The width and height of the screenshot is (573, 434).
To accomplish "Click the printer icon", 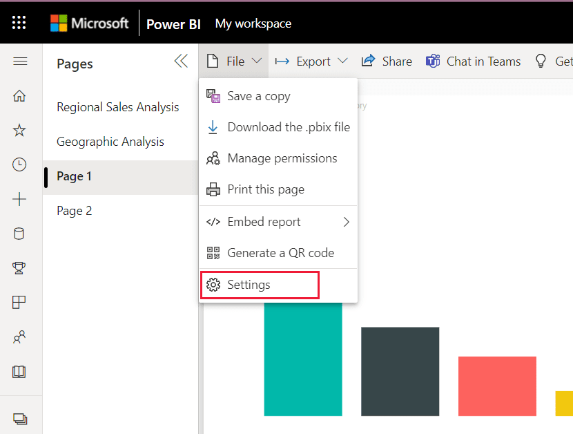I will point(213,189).
